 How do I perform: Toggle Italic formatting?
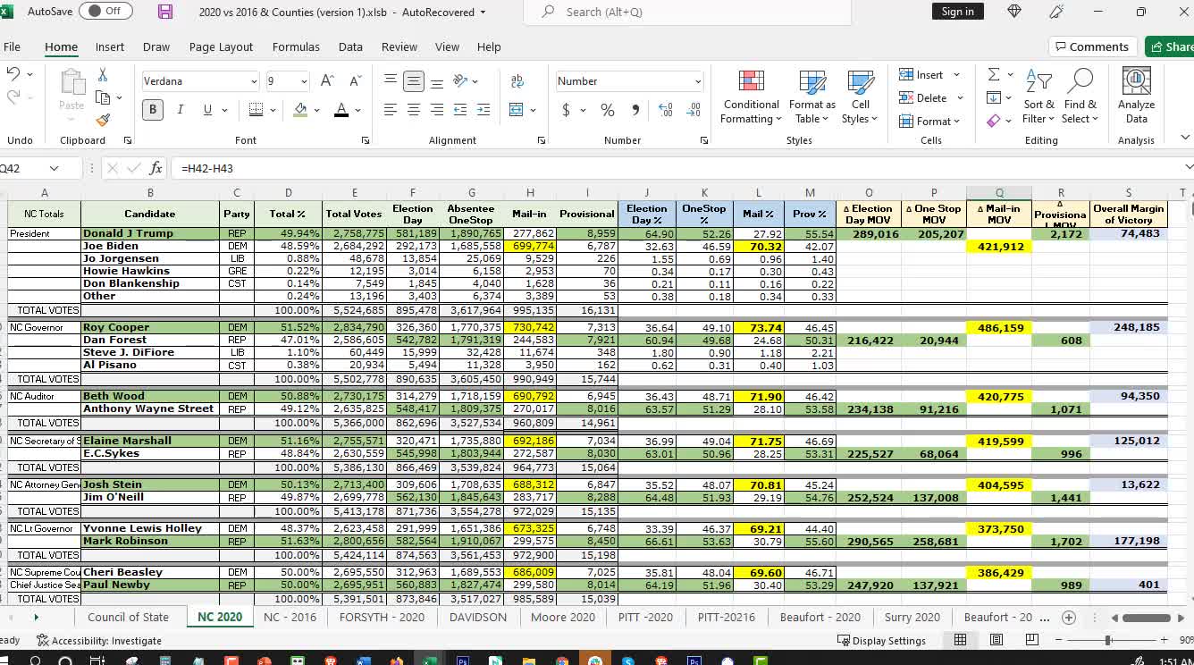coord(181,110)
